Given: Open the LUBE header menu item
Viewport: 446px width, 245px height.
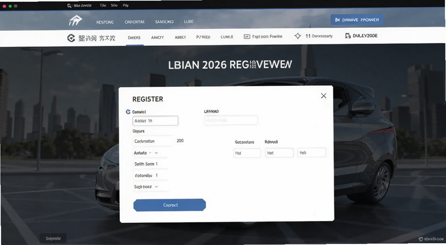Looking at the screenshot, I should 188,22.
